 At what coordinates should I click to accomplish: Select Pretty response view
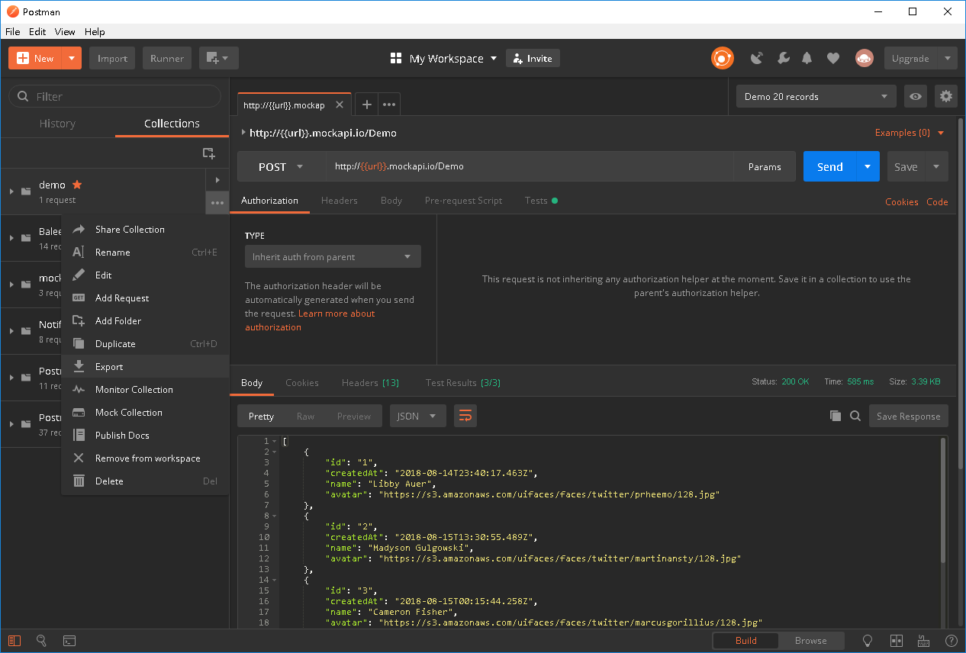click(261, 416)
